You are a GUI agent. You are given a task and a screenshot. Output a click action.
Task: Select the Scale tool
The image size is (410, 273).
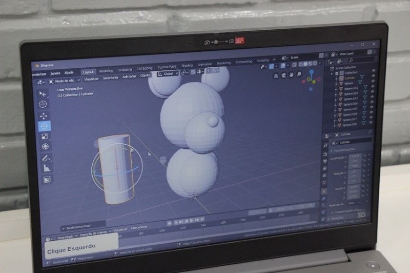click(45, 136)
